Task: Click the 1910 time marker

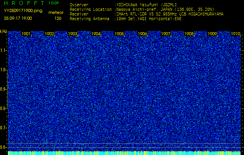Action: coord(235,34)
